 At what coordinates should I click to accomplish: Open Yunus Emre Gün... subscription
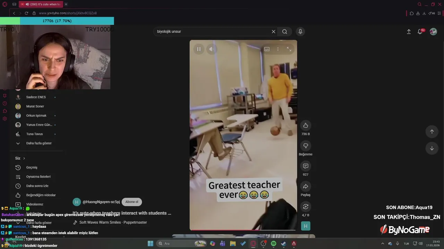pos(36,125)
